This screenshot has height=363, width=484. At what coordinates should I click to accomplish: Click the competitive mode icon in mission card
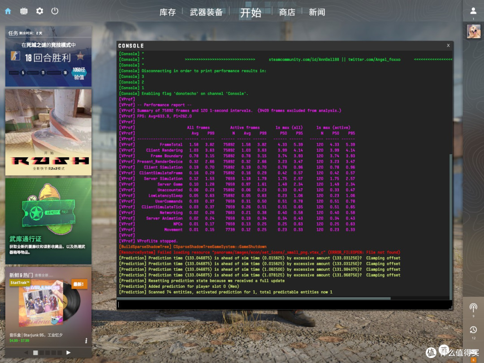coord(15,56)
